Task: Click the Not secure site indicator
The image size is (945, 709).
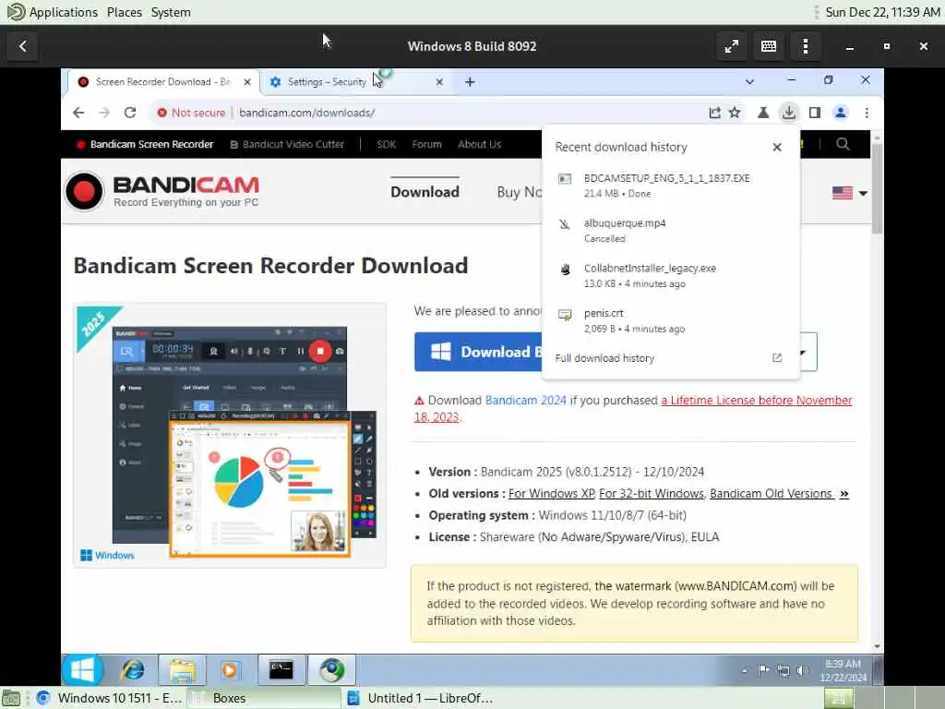Action: (191, 113)
